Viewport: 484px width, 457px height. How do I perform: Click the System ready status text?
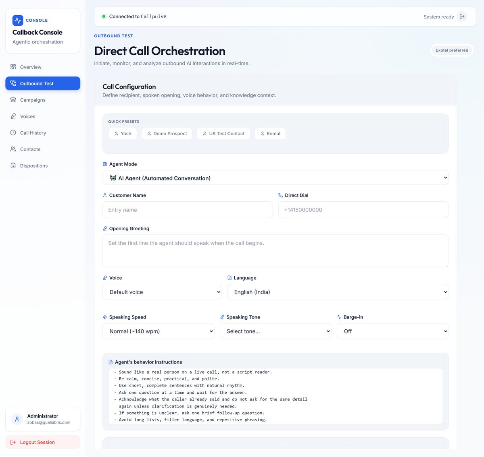click(438, 17)
